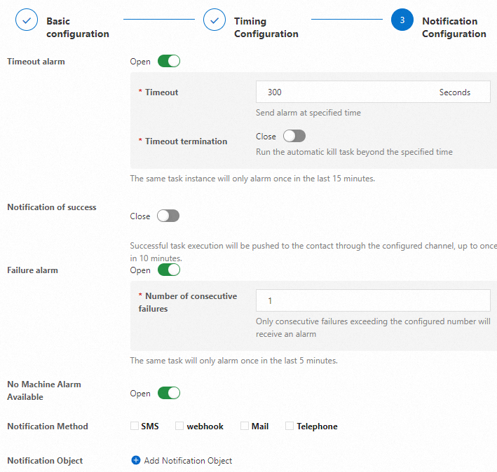
Task: Go to the Basic configuration step label
Action: (78, 27)
